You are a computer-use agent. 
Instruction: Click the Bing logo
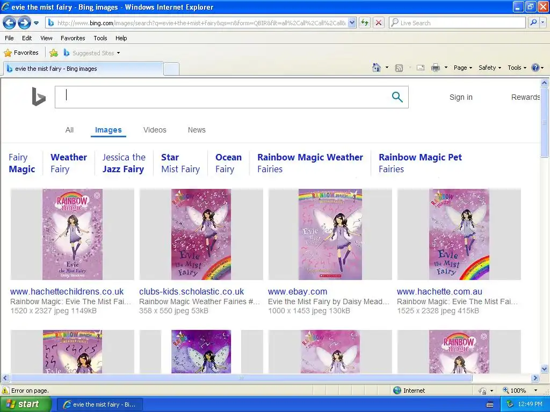click(39, 97)
